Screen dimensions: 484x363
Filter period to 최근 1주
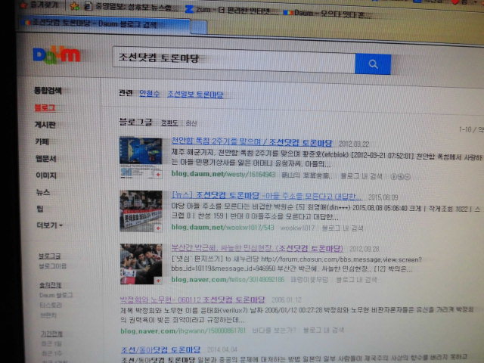coord(51,353)
